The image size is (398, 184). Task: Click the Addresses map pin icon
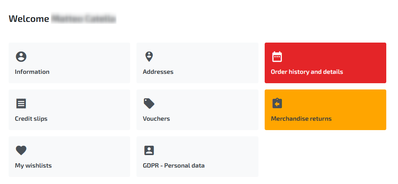[x=149, y=57]
